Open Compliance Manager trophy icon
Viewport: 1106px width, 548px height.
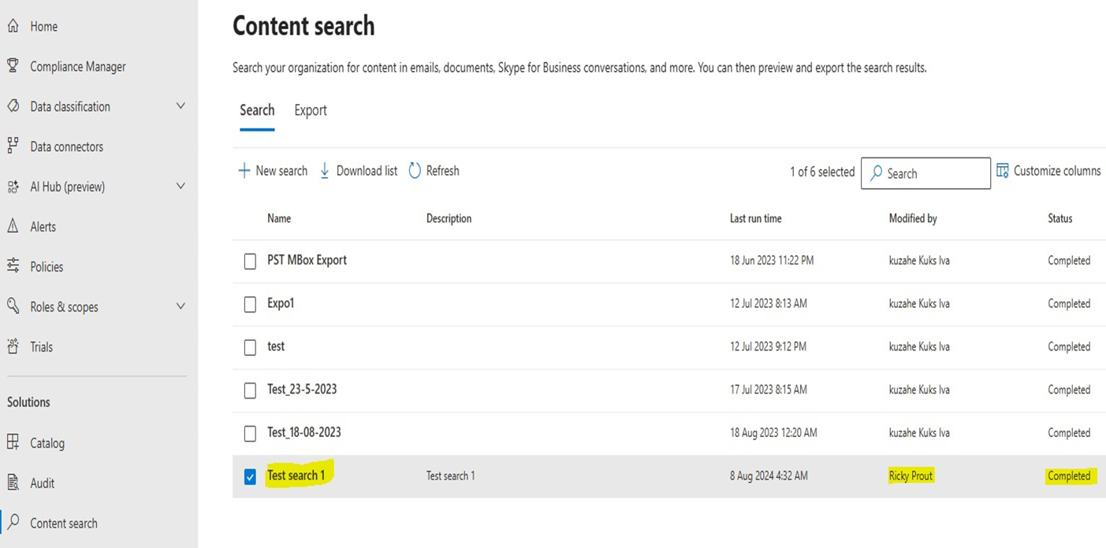pos(13,66)
